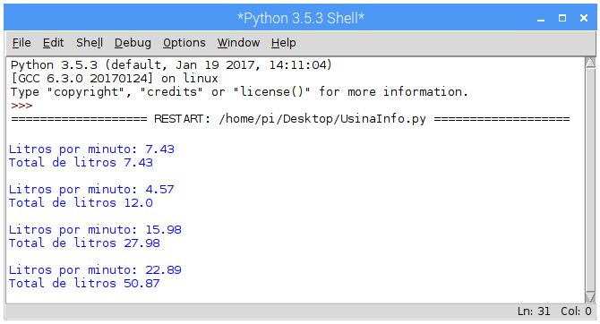Open the Edit menu
600x324 pixels.
tap(53, 43)
